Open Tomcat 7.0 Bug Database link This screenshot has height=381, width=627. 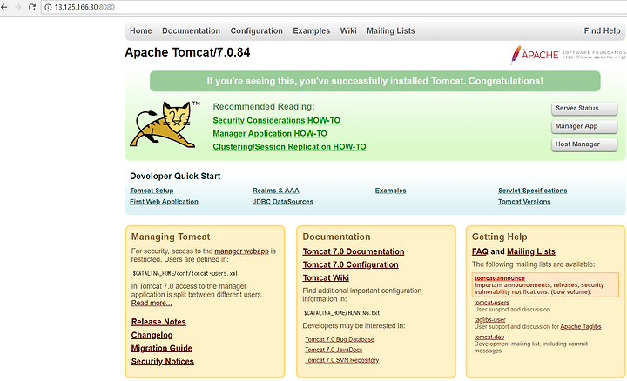coord(340,339)
